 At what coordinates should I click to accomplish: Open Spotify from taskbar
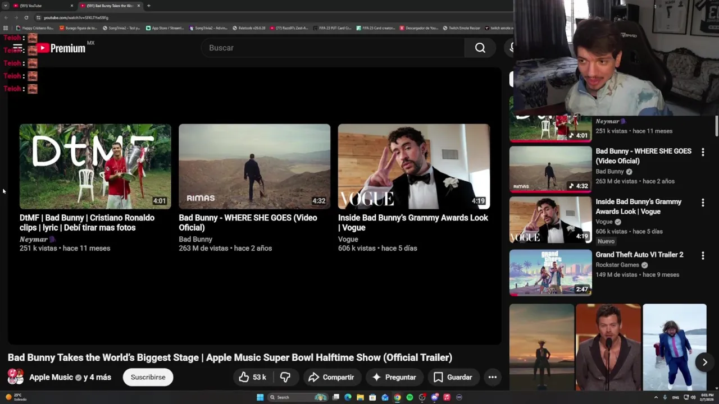[x=409, y=397]
